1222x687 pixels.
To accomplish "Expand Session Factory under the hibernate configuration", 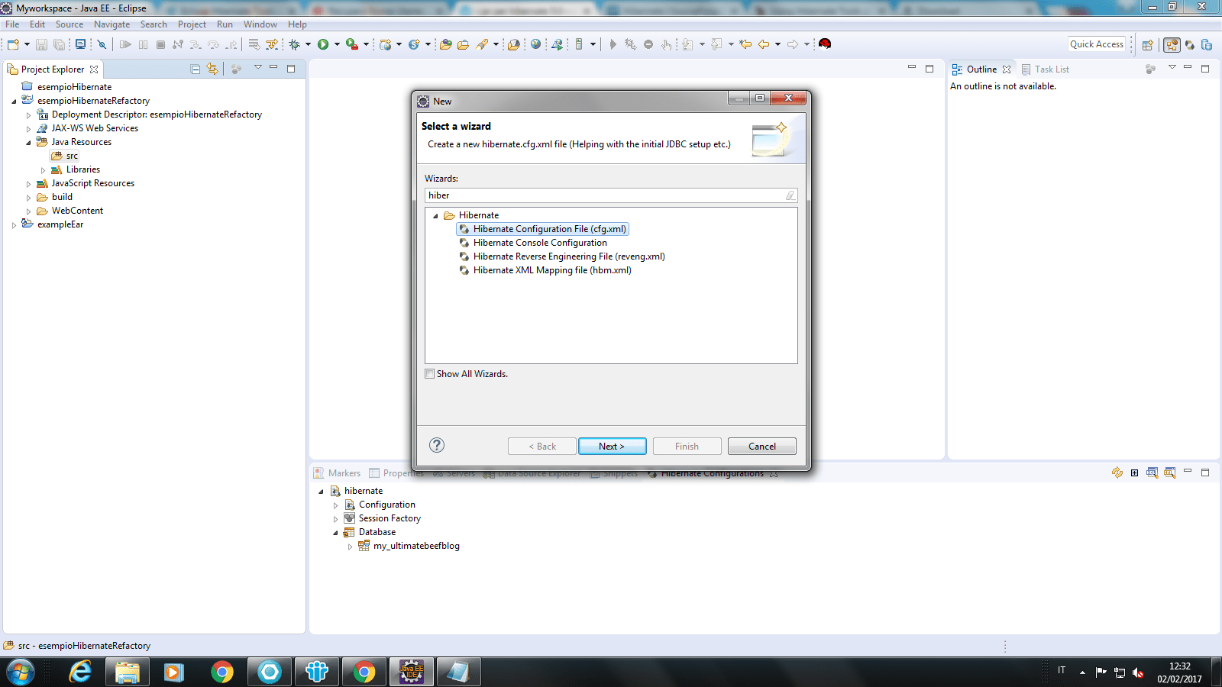I will click(x=336, y=518).
